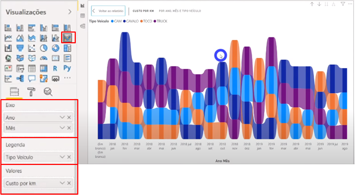Choose the pie chart visual
The image size is (355, 195).
tap(44, 48)
